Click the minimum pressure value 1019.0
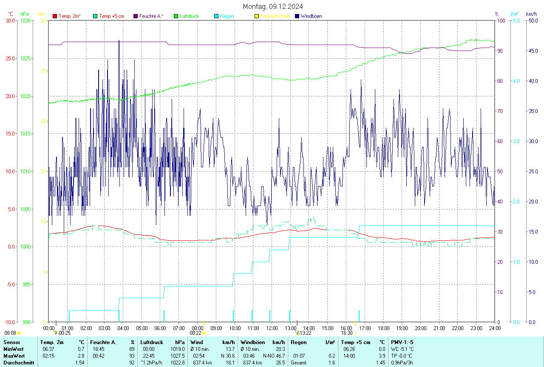Image resolution: width=544 pixels, height=367 pixels. 177,349
